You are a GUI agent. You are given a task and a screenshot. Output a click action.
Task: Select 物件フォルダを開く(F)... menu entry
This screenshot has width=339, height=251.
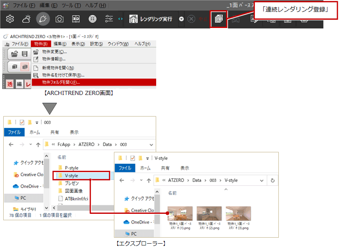(94, 82)
